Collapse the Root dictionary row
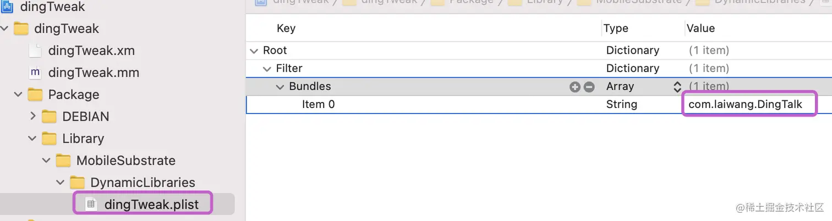Viewport: 832px width, 221px height. pyautogui.click(x=254, y=50)
